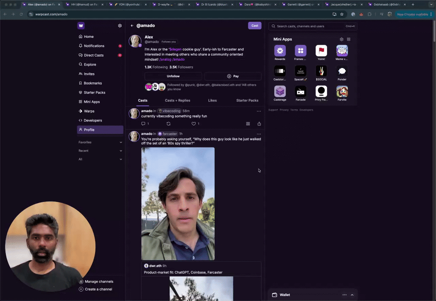Open the Privy Frames mini app
This screenshot has height=301, width=436.
pyautogui.click(x=321, y=91)
